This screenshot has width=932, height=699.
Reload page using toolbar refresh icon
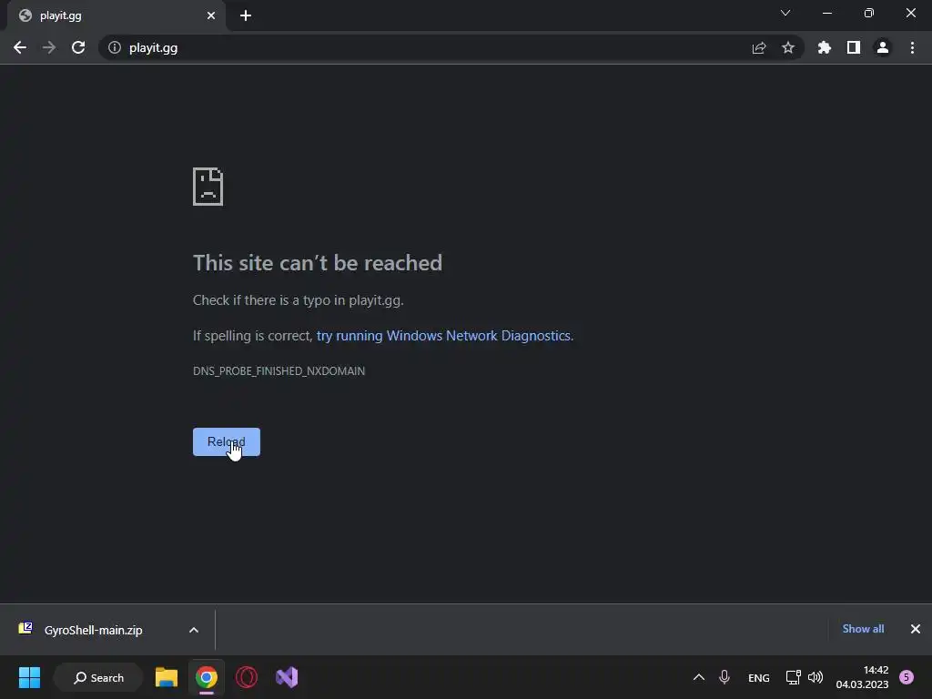click(78, 47)
